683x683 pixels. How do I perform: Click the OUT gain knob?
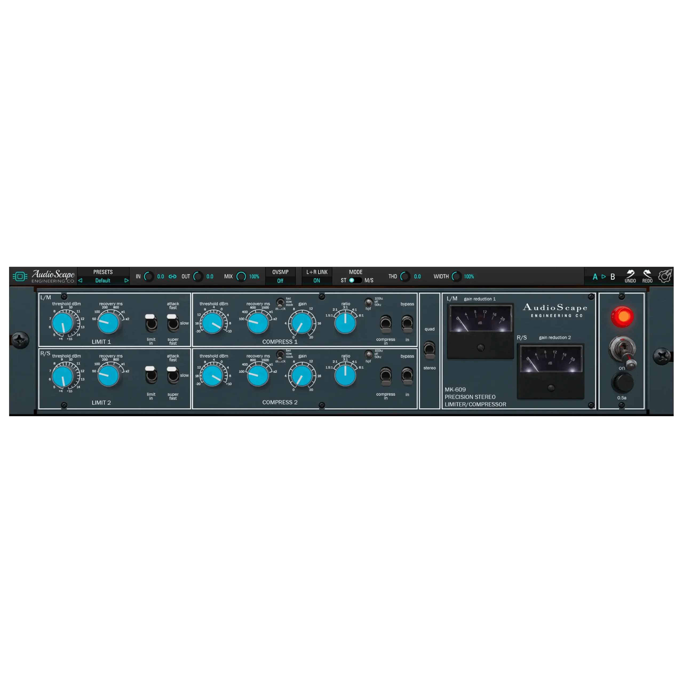pos(198,276)
